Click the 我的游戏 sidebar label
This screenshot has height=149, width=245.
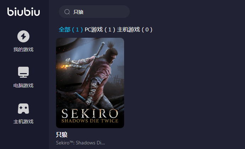(23, 49)
